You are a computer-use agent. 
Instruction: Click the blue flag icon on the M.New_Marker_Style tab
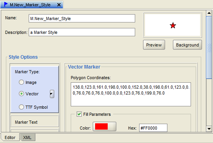[x=6, y=4]
